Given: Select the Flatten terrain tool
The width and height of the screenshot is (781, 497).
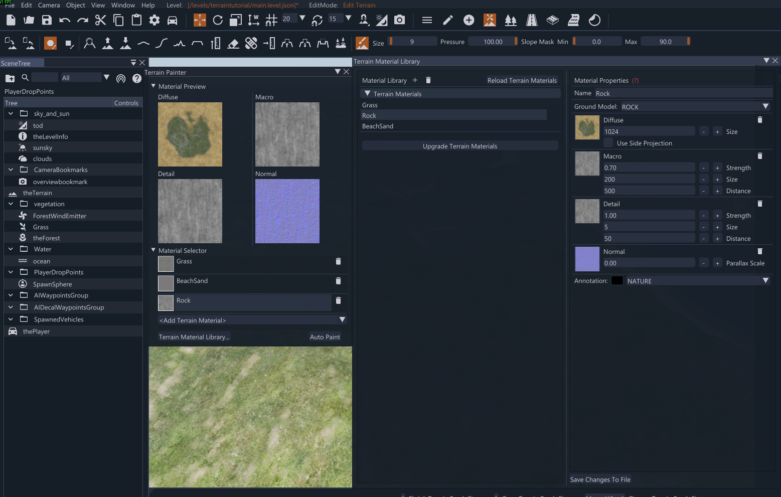Looking at the screenshot, I should [x=198, y=44].
